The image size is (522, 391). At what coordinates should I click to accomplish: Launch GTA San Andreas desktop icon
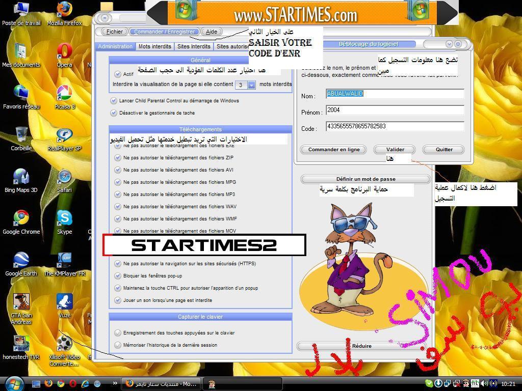tap(21, 309)
